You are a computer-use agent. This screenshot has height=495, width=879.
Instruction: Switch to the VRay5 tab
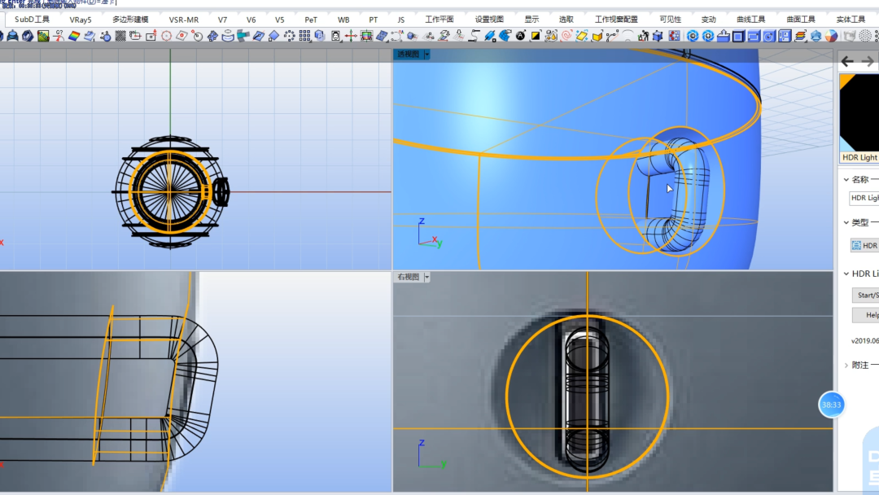[80, 20]
